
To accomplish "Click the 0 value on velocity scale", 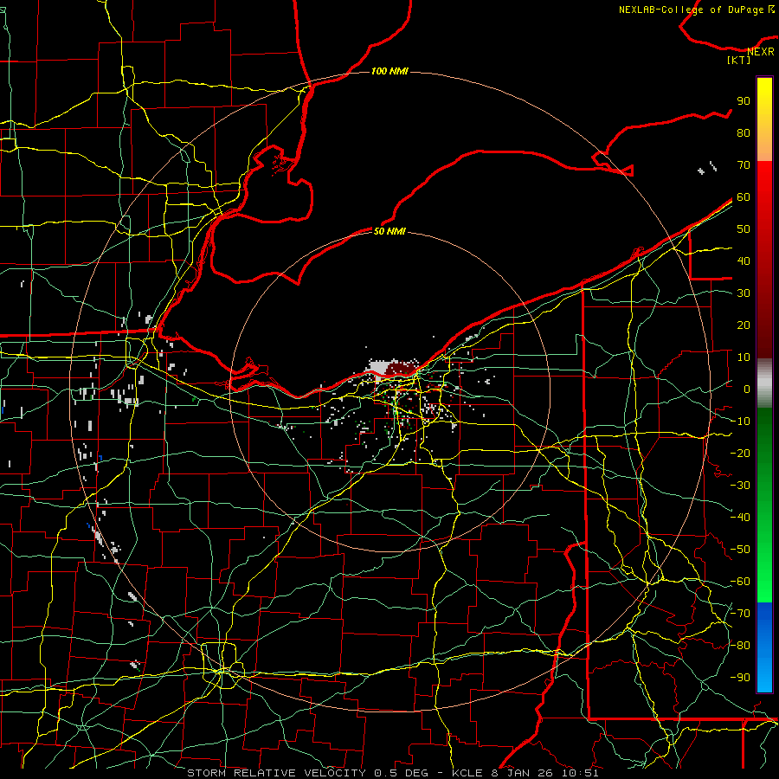I will point(747,389).
